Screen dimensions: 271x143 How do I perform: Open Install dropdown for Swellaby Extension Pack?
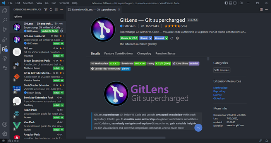[x=62, y=105]
